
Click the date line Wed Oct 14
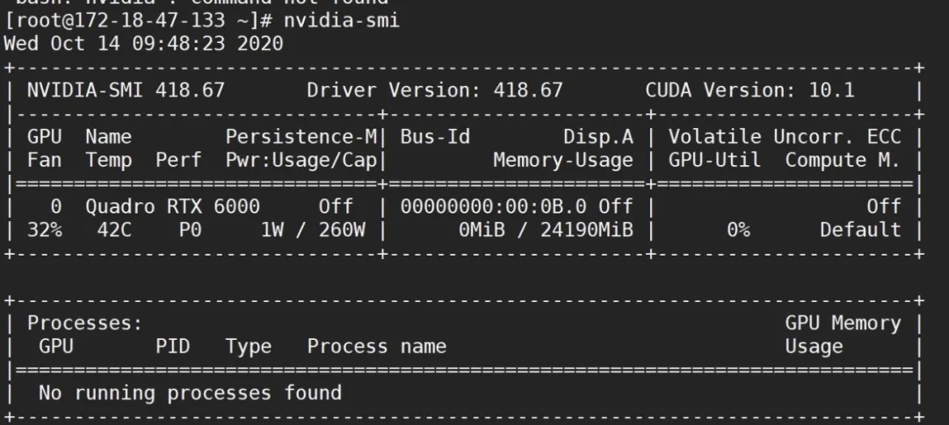[x=143, y=44]
